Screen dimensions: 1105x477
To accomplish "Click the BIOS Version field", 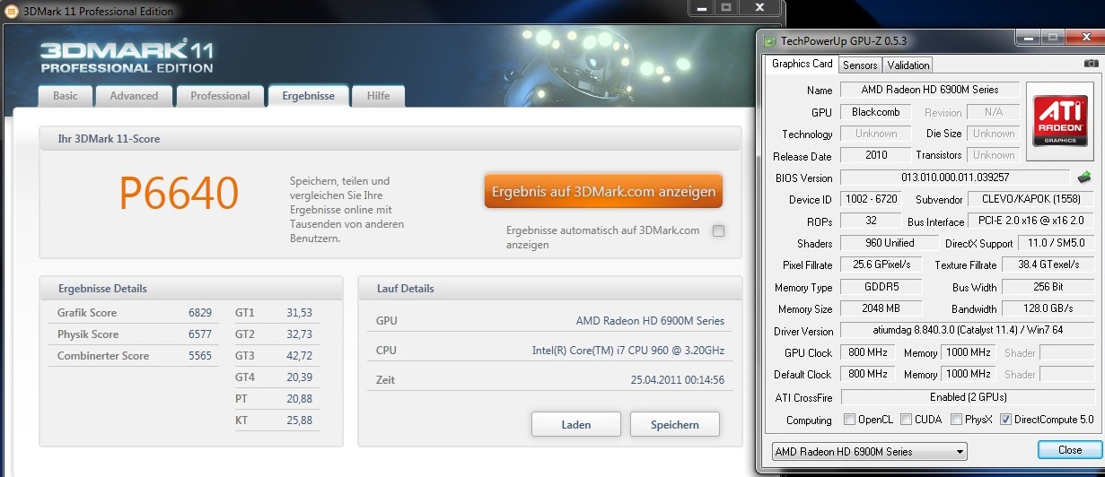I will click(x=955, y=178).
